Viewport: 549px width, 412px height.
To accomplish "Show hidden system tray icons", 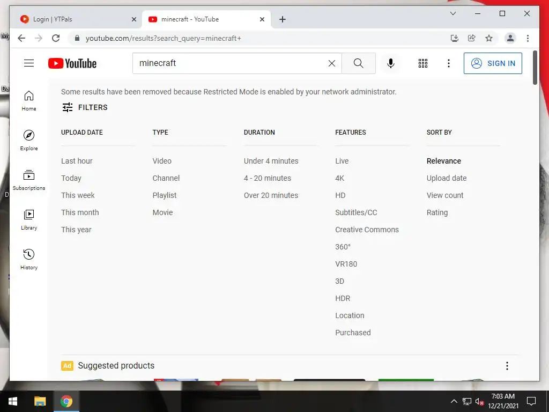I will tap(454, 401).
